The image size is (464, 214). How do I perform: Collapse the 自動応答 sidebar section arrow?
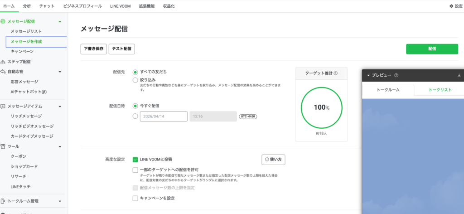click(x=60, y=72)
